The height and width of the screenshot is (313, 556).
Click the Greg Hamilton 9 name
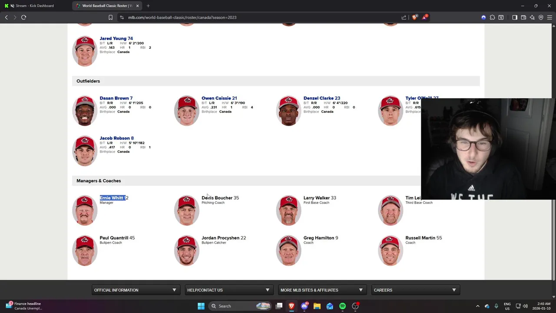(321, 238)
